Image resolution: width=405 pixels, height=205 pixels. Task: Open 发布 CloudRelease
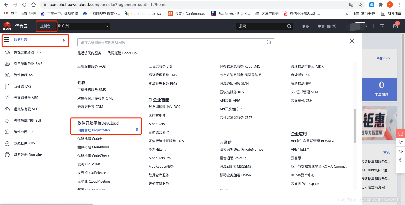[x=92, y=173]
